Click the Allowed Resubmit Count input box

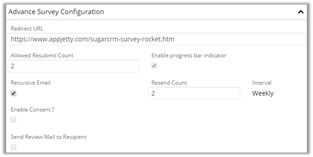pos(73,66)
